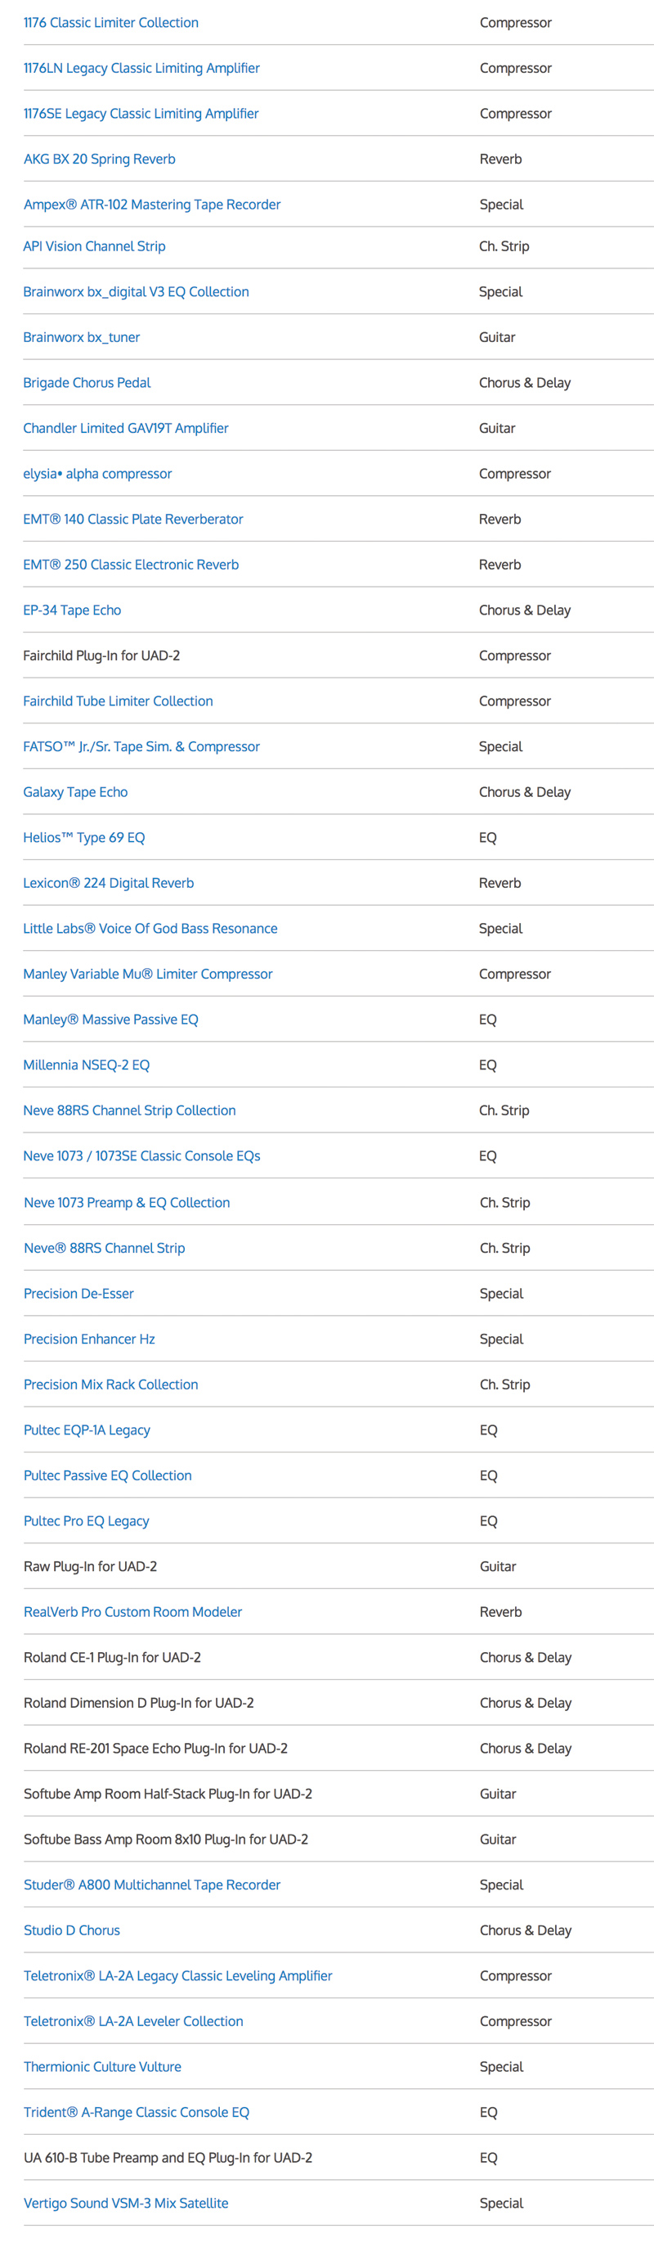Click EP-34 Tape Echo link
The width and height of the screenshot is (654, 2265).
[72, 610]
